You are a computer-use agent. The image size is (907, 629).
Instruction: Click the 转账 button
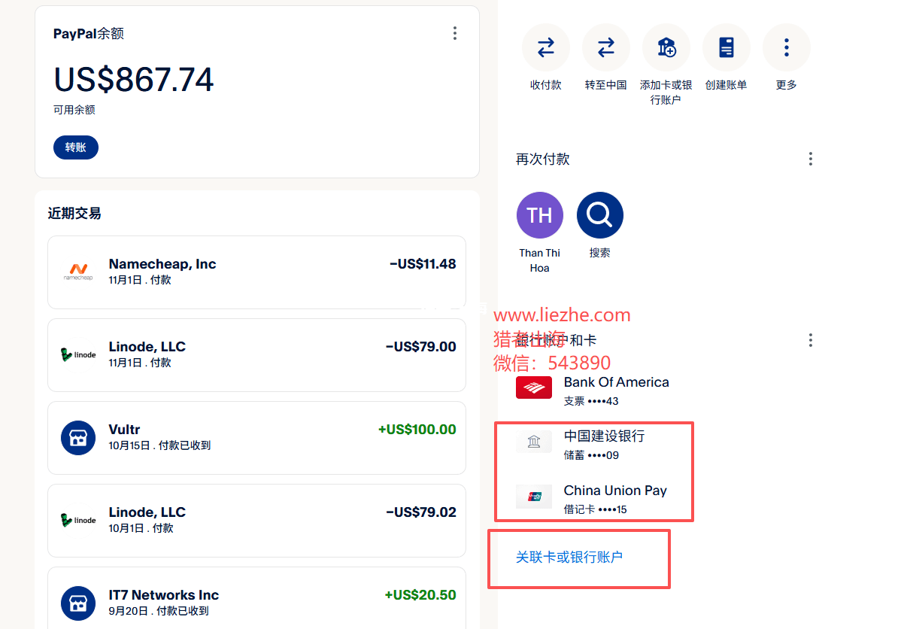click(x=75, y=147)
